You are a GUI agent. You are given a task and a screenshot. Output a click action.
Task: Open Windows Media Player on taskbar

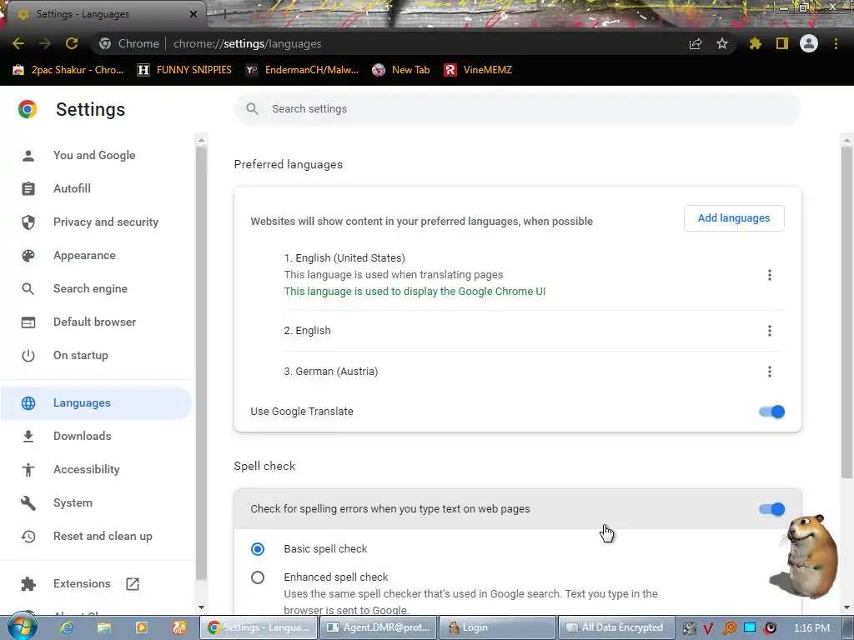point(142,627)
